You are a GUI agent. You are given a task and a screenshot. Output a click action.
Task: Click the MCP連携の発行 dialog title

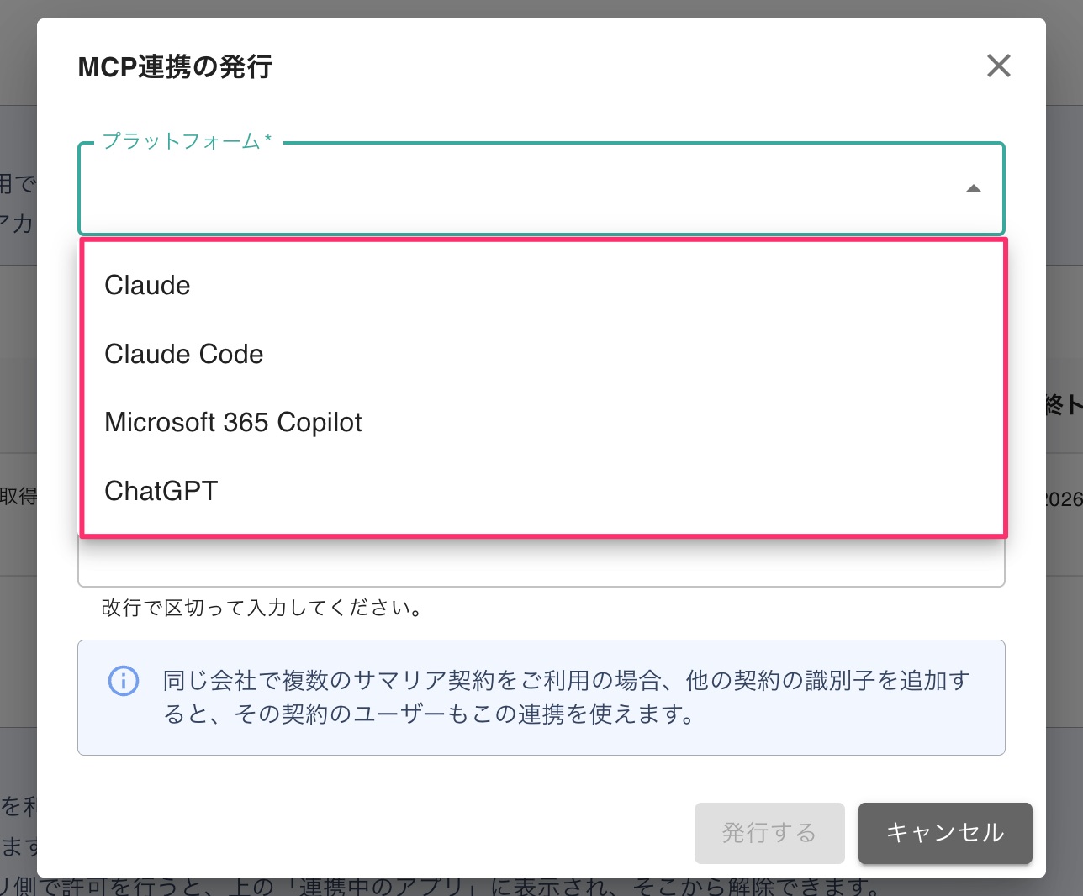175,66
